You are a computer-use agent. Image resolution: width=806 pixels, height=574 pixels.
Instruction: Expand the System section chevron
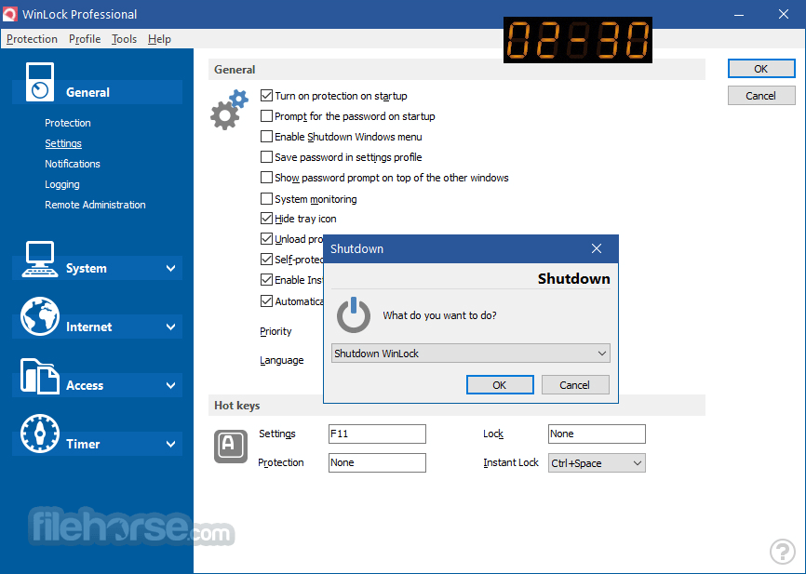pos(170,268)
